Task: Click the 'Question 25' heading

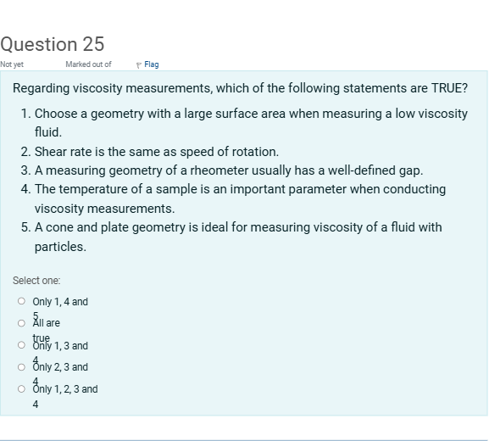Action: (52, 44)
